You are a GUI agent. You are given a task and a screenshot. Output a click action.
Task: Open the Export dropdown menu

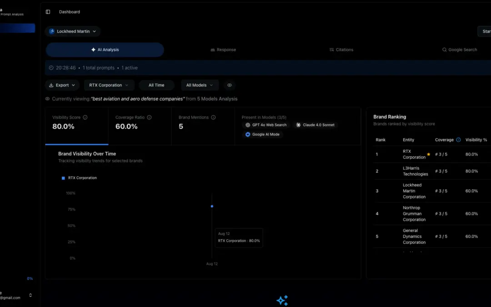[62, 85]
